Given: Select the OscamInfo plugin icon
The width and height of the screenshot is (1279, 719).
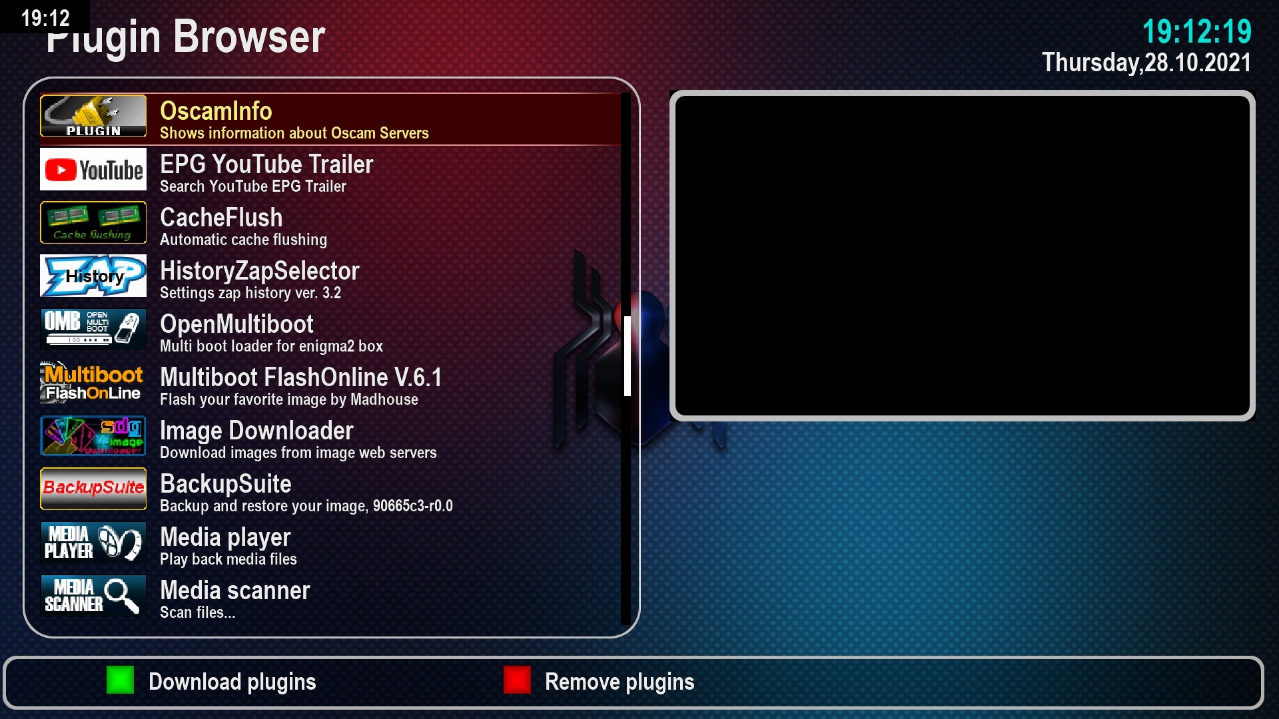Looking at the screenshot, I should click(x=93, y=117).
